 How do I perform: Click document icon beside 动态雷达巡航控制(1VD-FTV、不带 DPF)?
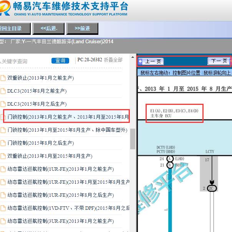pos(3,208)
